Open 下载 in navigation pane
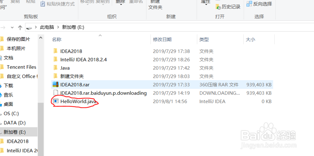Screen dimensions: 314x156 pos(8,85)
